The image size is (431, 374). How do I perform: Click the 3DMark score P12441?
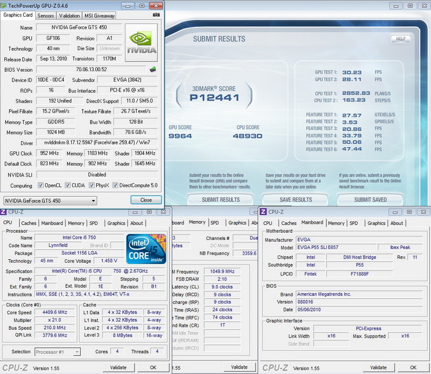coord(214,98)
